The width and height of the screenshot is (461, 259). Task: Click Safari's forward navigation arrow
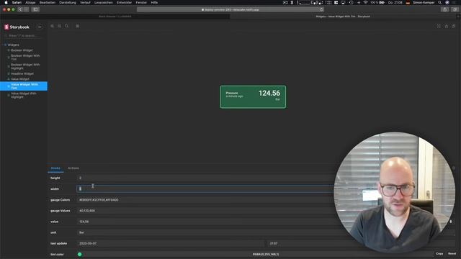pyautogui.click(x=26, y=9)
